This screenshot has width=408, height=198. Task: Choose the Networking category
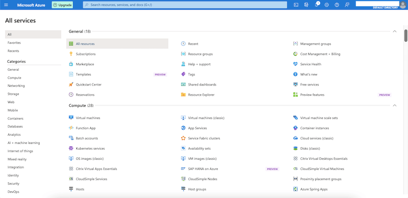click(x=16, y=86)
